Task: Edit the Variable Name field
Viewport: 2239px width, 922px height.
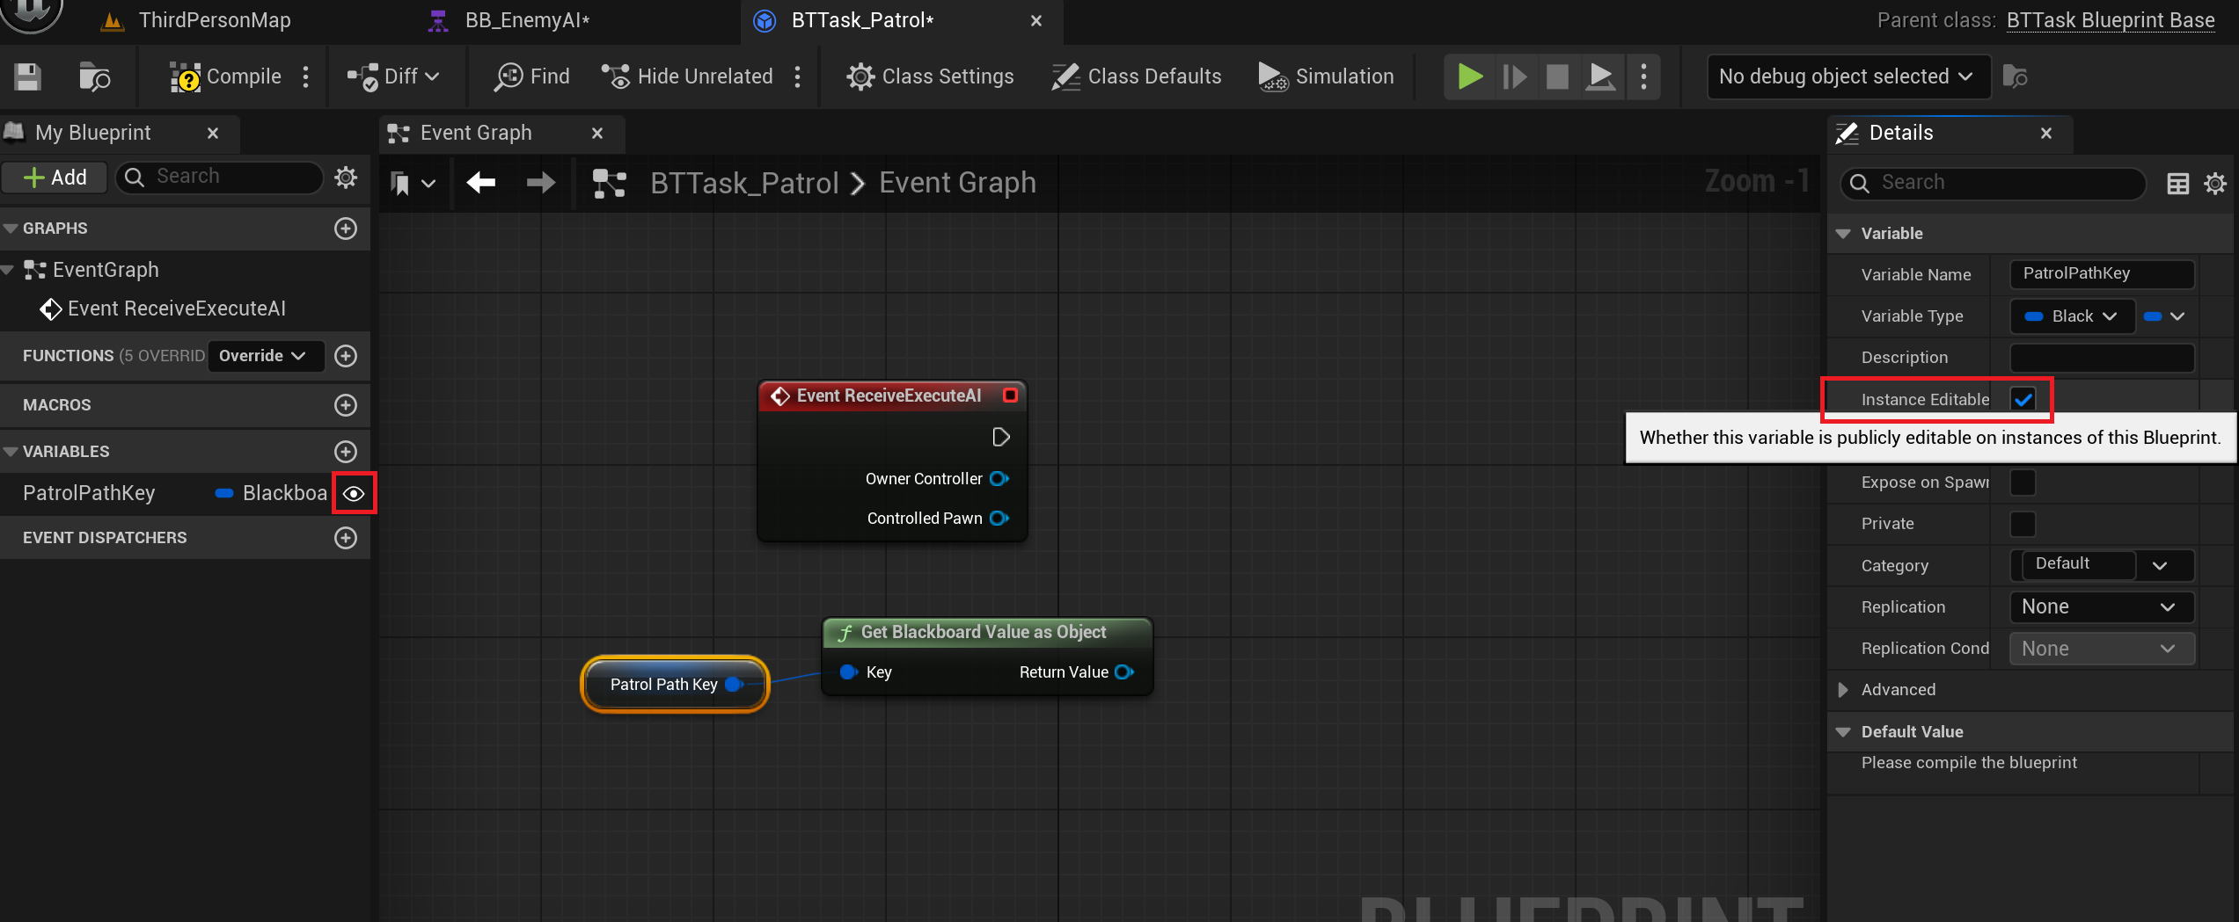Action: tap(2102, 273)
